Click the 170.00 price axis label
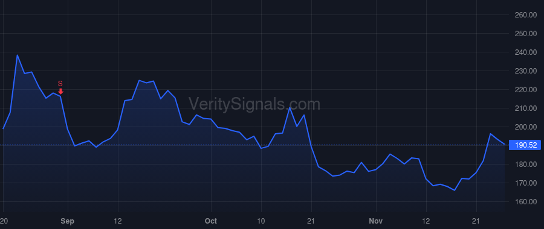Viewport: 544px width, 229px height. click(x=526, y=183)
